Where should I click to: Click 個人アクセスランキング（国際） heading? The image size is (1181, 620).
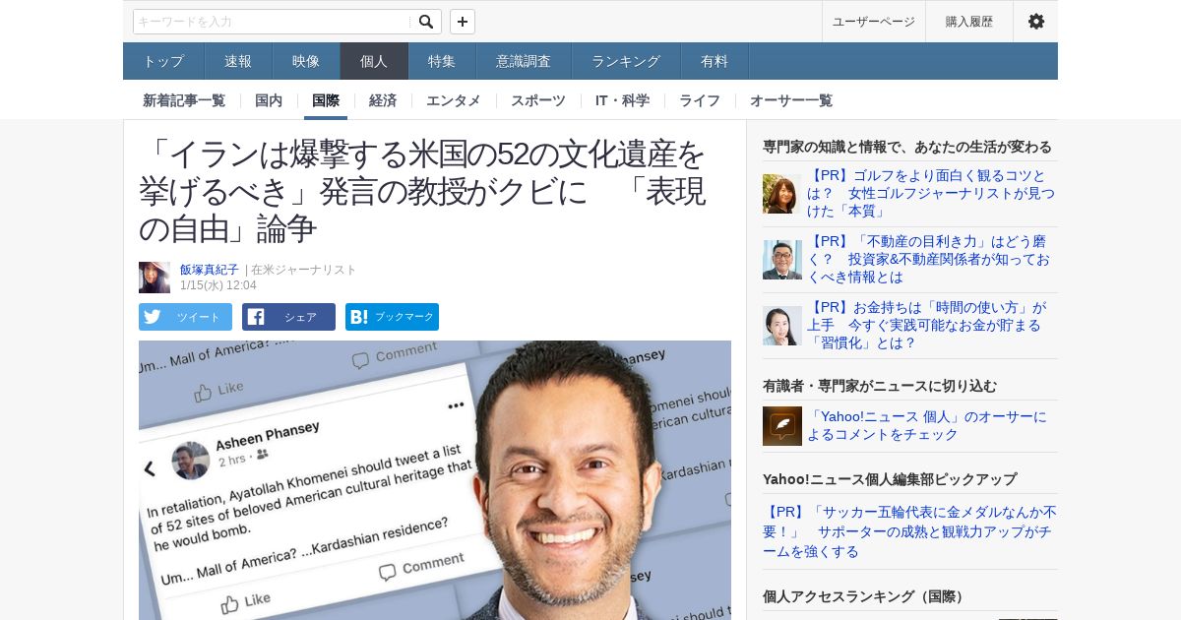[x=866, y=596]
